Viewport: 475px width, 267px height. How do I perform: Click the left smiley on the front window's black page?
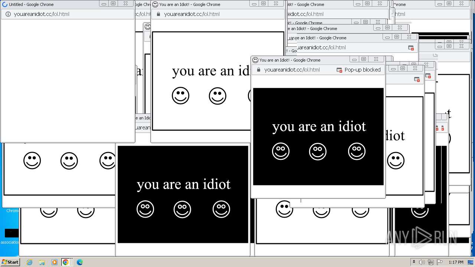pyautogui.click(x=281, y=151)
